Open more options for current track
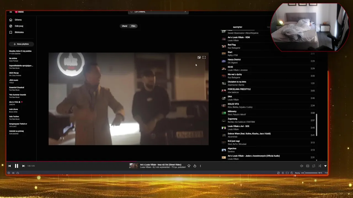 click(200, 166)
